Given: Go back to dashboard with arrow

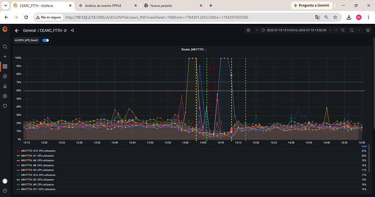Looking at the screenshot, I should pos(17,30).
